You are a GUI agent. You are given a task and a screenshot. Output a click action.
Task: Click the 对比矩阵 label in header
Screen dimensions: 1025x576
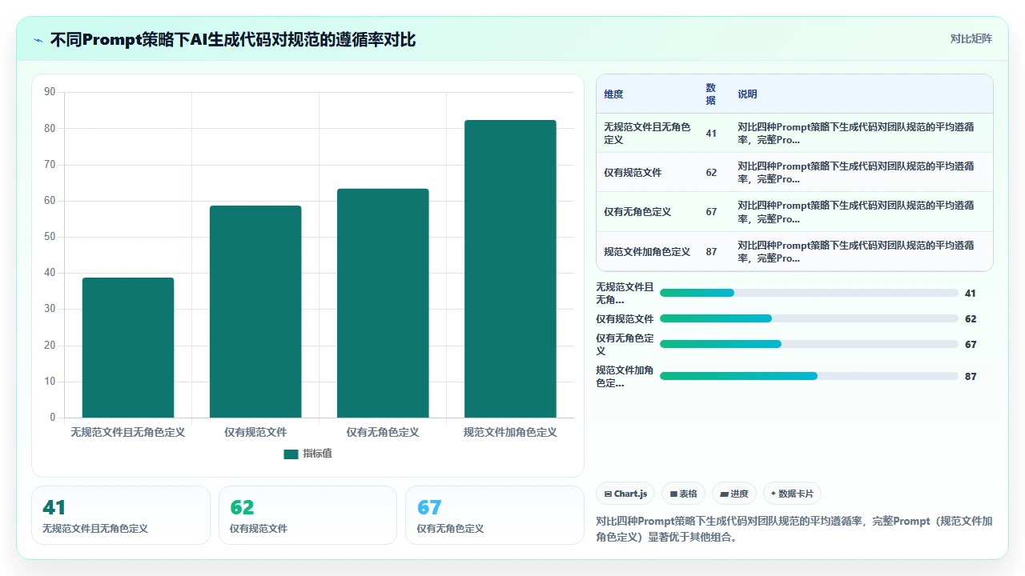click(x=971, y=38)
